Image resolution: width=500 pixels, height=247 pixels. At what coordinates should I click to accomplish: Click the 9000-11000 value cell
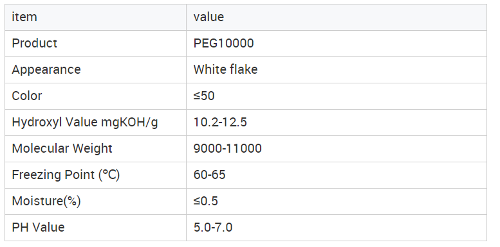tap(337, 149)
